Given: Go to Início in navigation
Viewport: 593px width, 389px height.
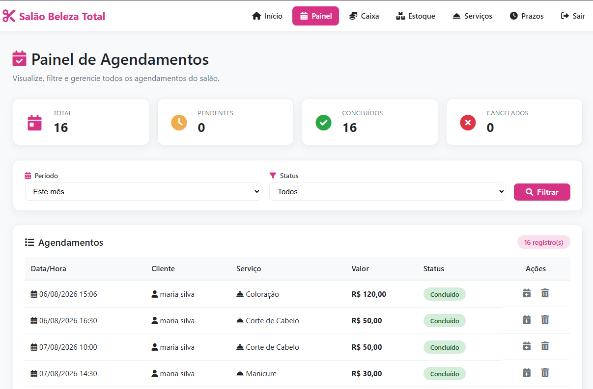Looking at the screenshot, I should pos(267,16).
